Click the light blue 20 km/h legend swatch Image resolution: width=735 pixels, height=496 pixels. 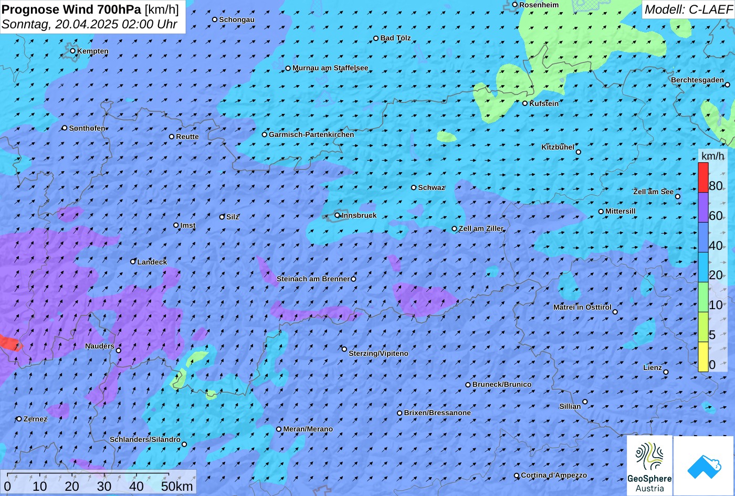point(703,267)
